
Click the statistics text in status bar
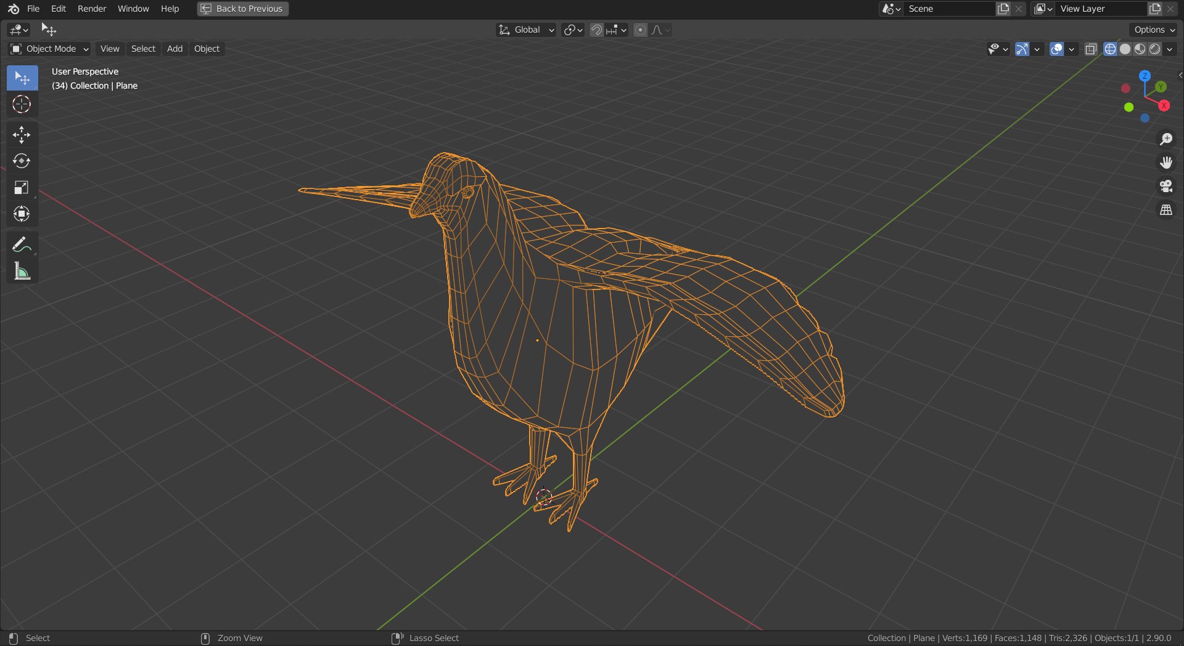coord(1019,638)
